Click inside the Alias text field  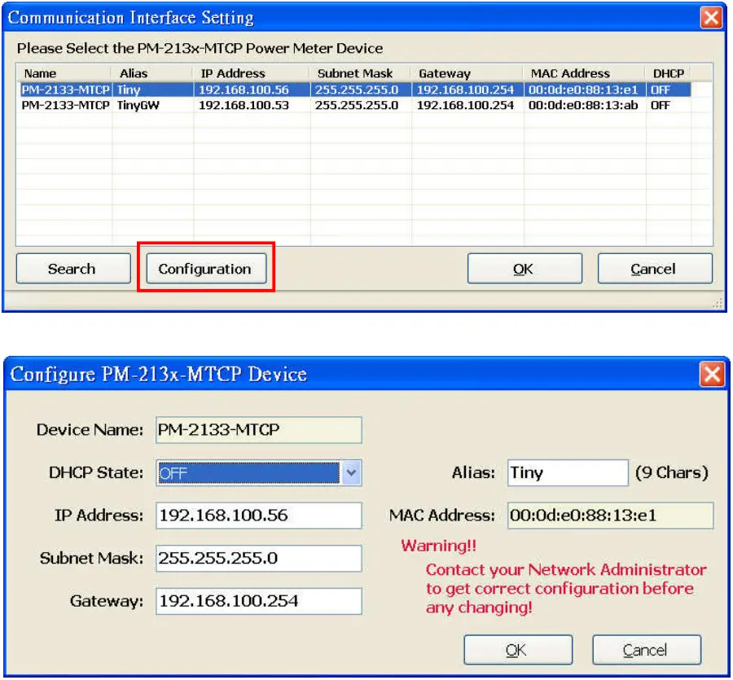pos(566,472)
